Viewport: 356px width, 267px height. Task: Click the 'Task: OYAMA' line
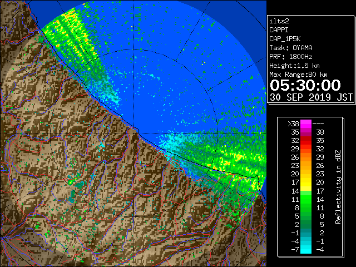[291, 48]
